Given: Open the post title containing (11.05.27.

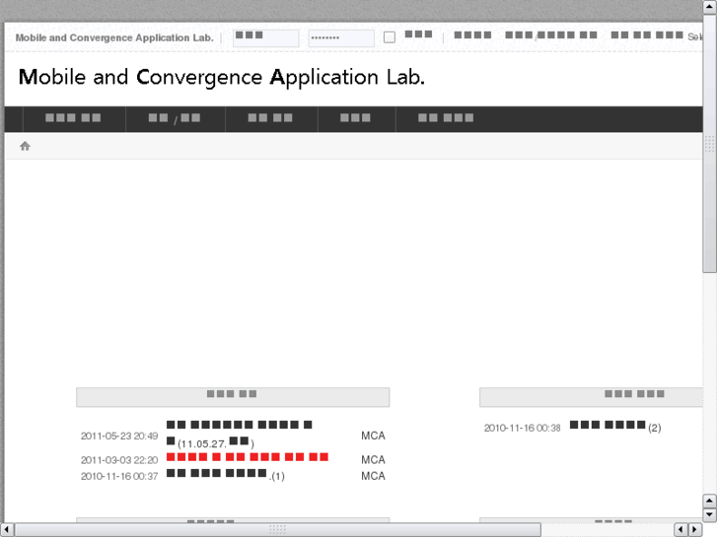Looking at the screenshot, I should 239,434.
